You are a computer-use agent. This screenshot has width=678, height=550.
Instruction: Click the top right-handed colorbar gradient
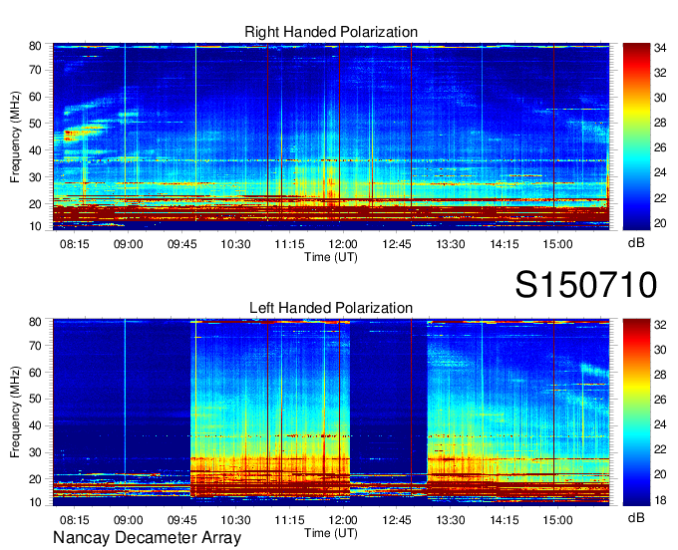(636, 137)
